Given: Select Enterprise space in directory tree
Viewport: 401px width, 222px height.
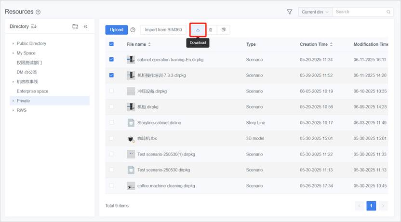Looking at the screenshot, I should click(32, 91).
